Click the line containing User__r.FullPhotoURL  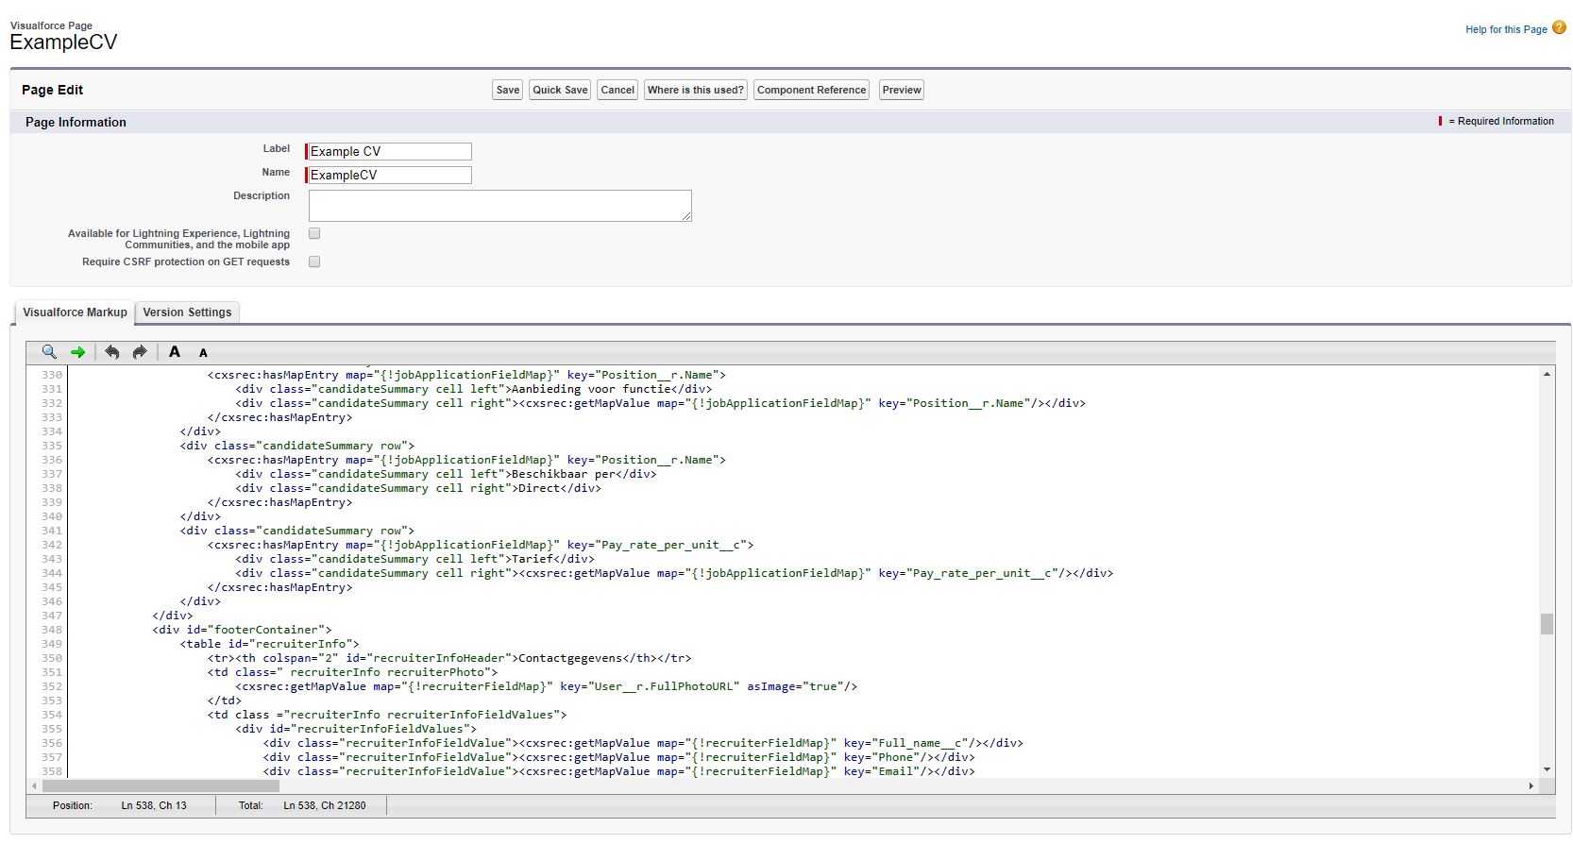547,686
